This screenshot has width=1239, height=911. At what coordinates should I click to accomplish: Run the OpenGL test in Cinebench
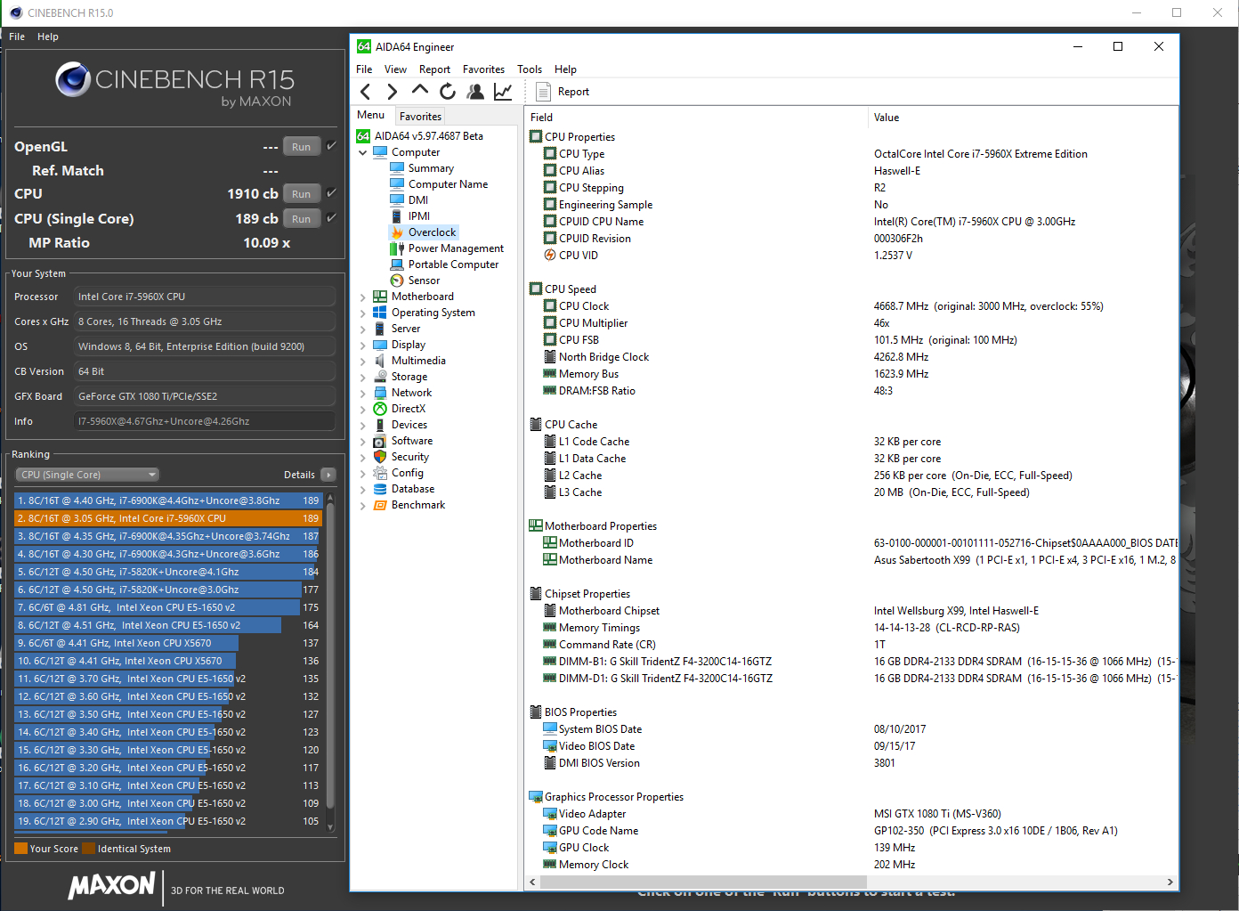[x=302, y=147]
